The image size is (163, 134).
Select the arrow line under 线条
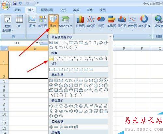pos(56,59)
